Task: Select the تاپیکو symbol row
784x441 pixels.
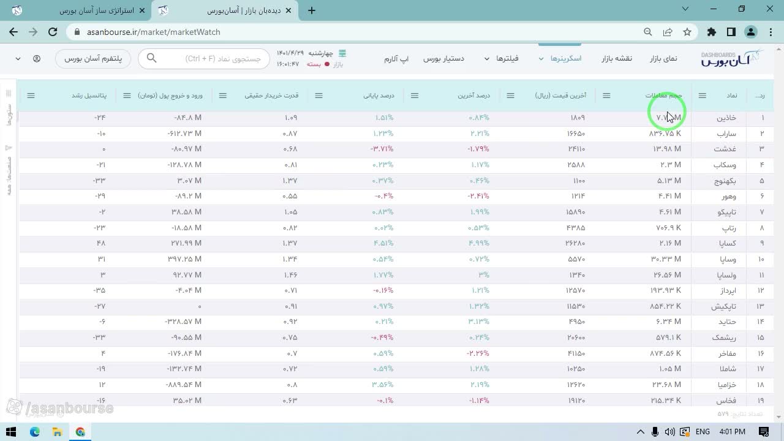Action: point(395,212)
